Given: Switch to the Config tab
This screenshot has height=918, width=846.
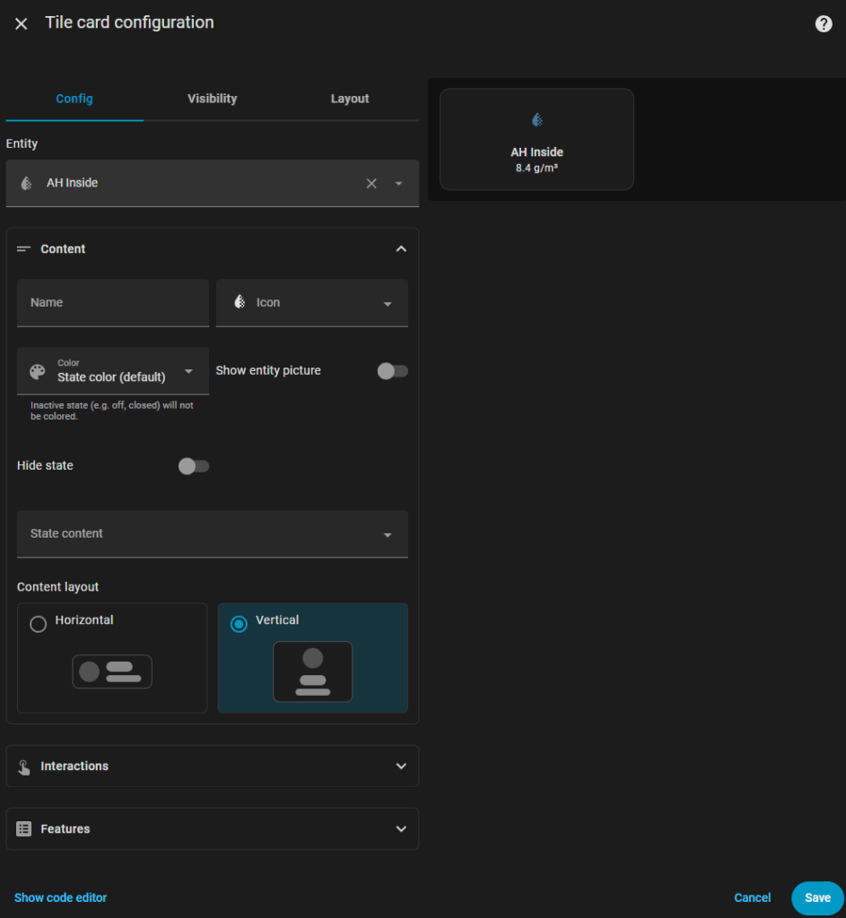Looking at the screenshot, I should click(x=74, y=99).
